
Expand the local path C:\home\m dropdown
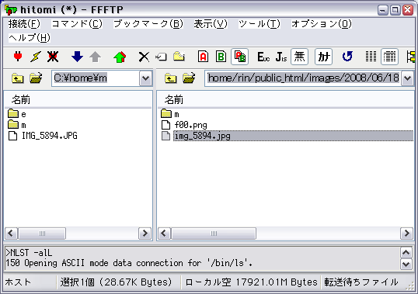145,78
